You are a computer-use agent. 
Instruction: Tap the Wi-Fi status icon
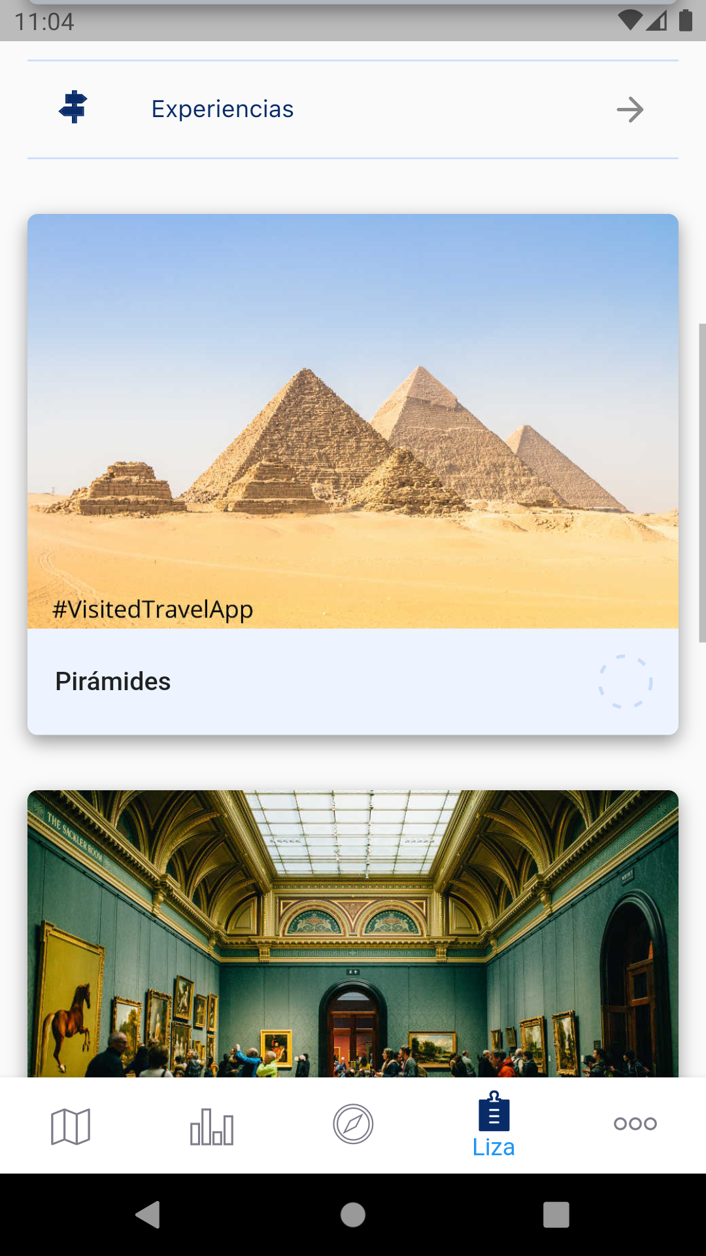pos(630,20)
